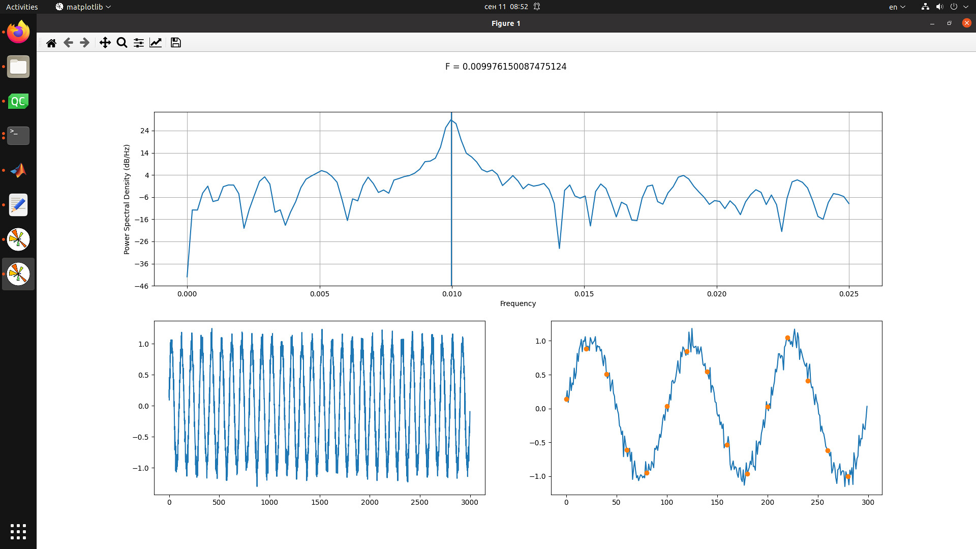Screen dimensions: 976x549
Task: Expand the system status menu arrow
Action: coord(966,7)
